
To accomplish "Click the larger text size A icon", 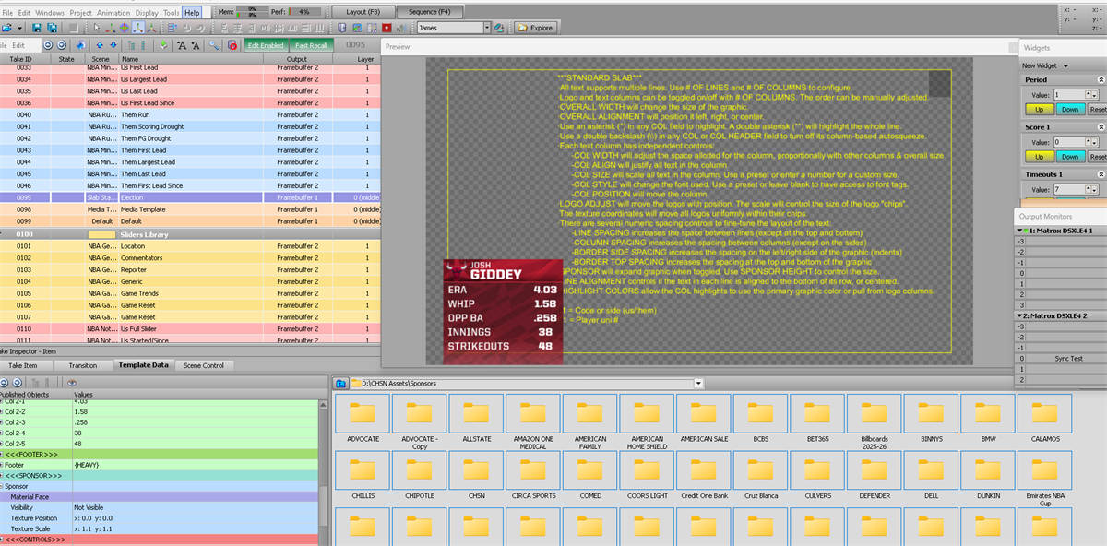I will tap(182, 45).
